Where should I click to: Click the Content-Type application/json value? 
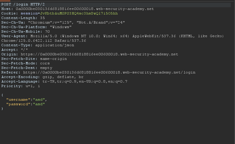point(55,45)
